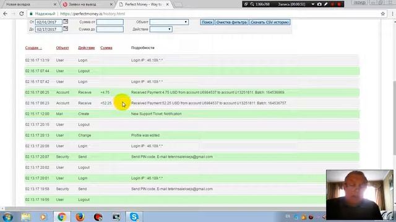Click the Received Payment 52.25 USD details
This screenshot has width=396, height=222.
pos(209,103)
